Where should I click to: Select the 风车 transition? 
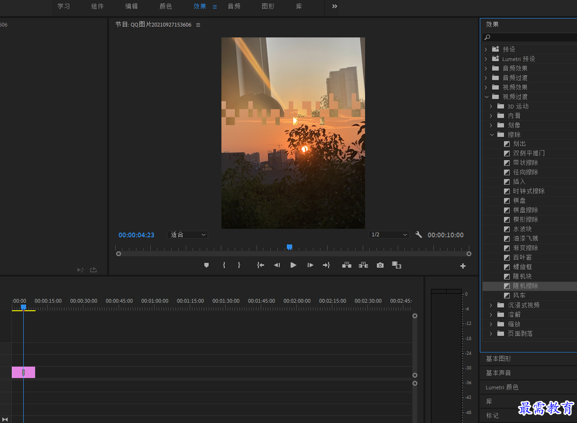(x=520, y=296)
